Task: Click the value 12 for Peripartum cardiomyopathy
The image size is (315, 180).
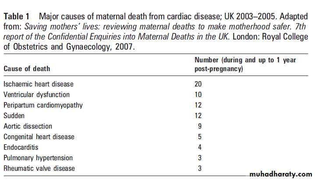Action: (x=198, y=105)
